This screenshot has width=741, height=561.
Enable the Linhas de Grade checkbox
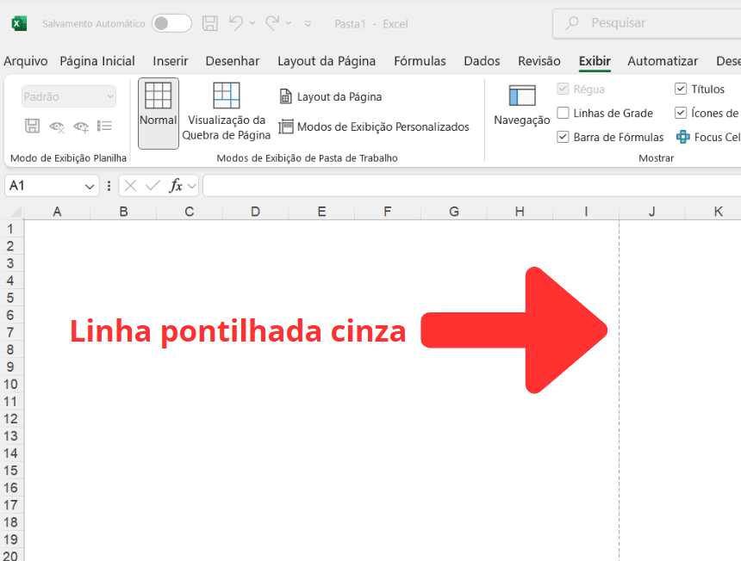coord(564,113)
